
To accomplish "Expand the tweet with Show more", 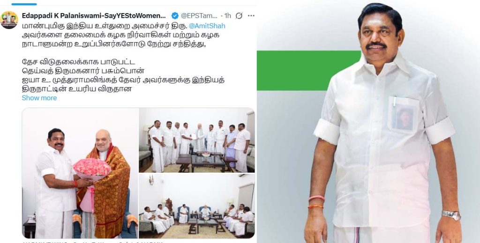I will pyautogui.click(x=39, y=98).
